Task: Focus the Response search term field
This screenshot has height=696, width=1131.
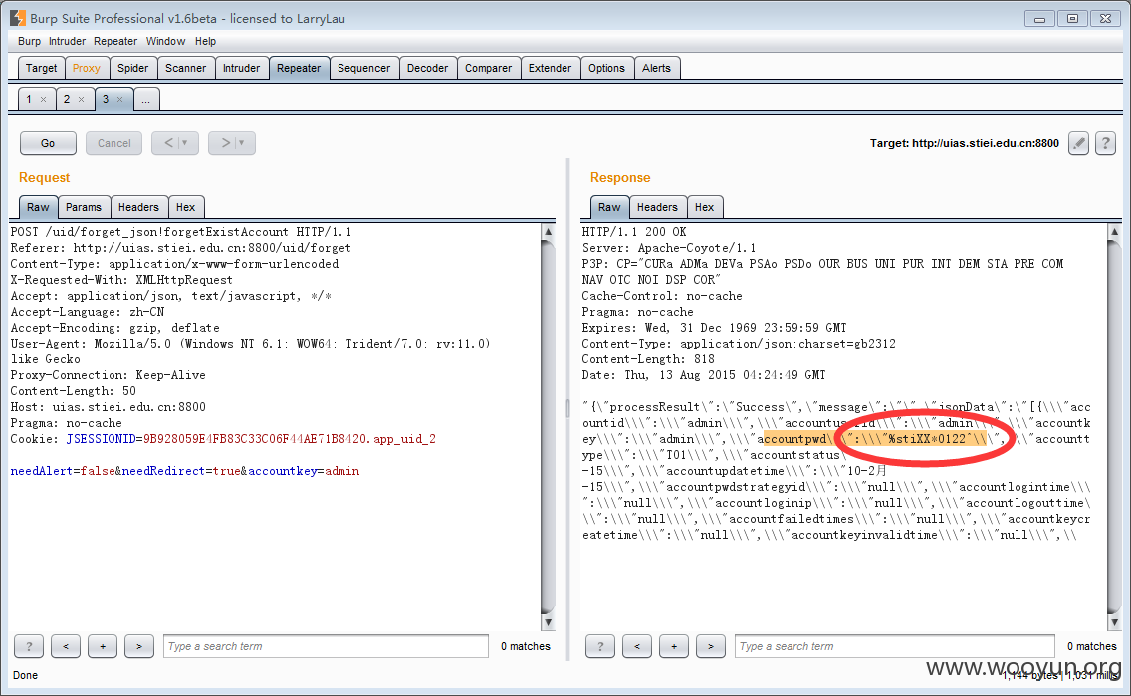Action: click(x=894, y=646)
